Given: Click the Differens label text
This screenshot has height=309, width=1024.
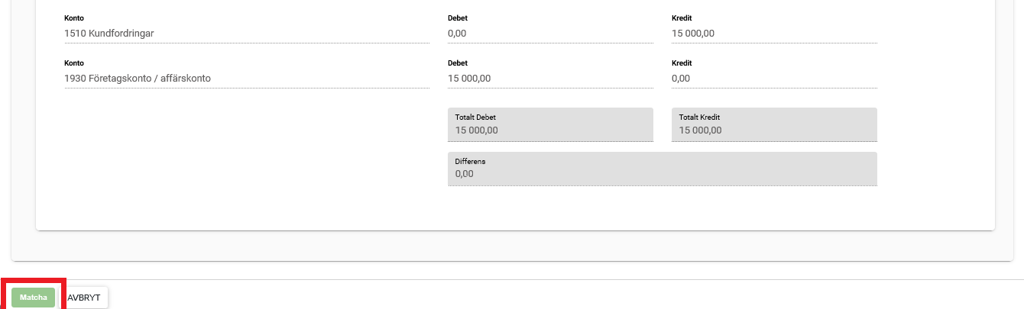Looking at the screenshot, I should tap(470, 162).
